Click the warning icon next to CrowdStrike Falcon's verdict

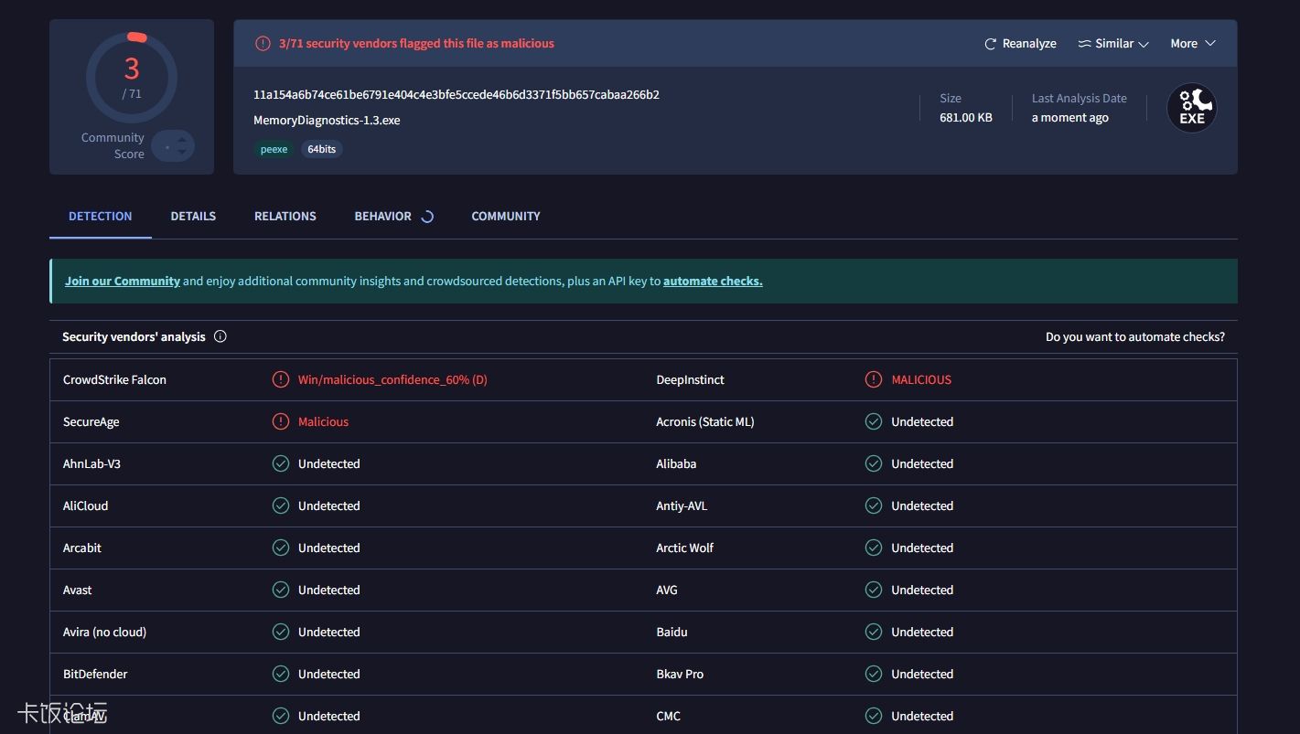[x=280, y=379]
